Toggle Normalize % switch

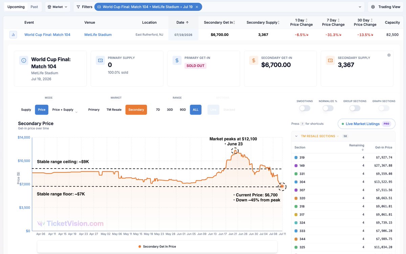click(328, 108)
